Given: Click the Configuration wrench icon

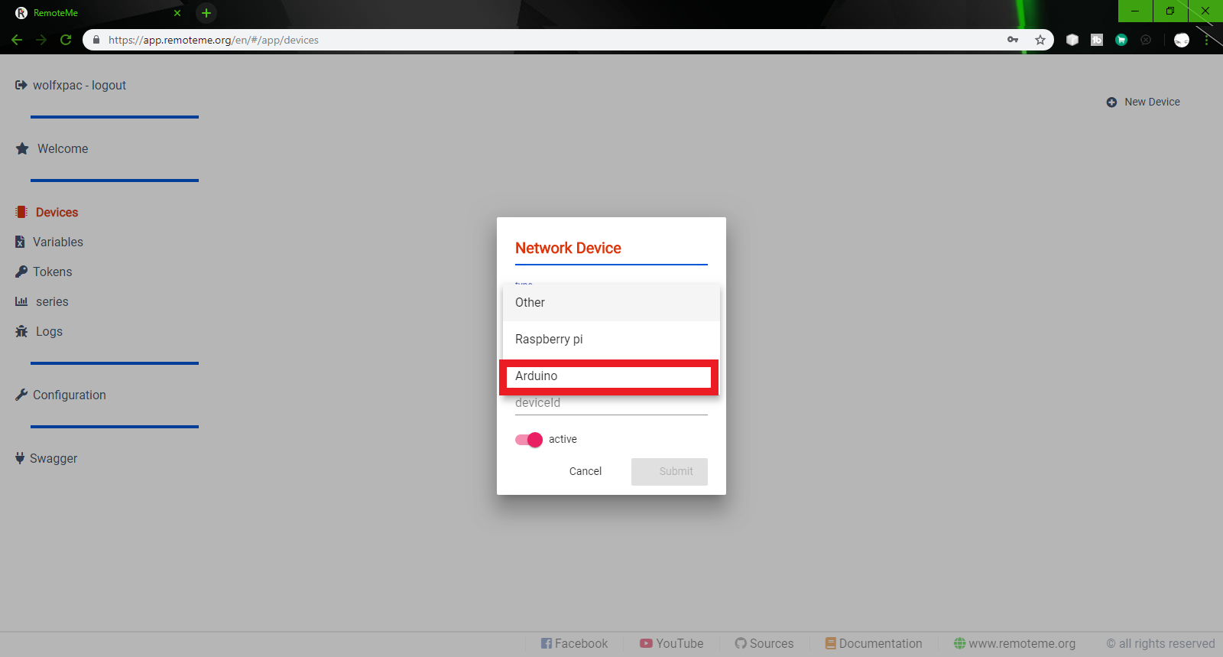Looking at the screenshot, I should click(21, 395).
